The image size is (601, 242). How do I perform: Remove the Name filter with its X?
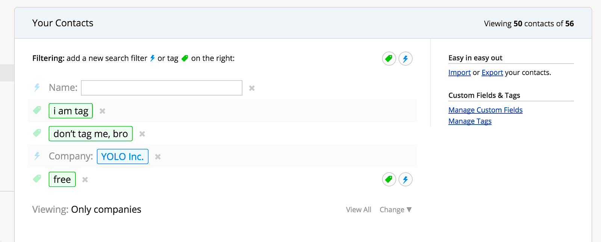pos(252,88)
